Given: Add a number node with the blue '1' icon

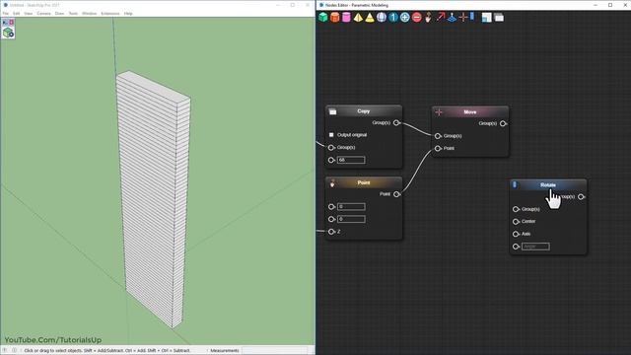Looking at the screenshot, I should tap(393, 18).
